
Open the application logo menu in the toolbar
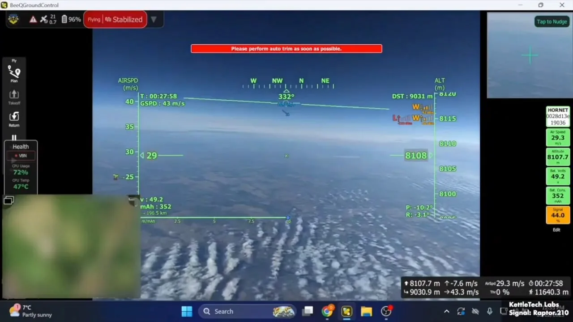(13, 19)
